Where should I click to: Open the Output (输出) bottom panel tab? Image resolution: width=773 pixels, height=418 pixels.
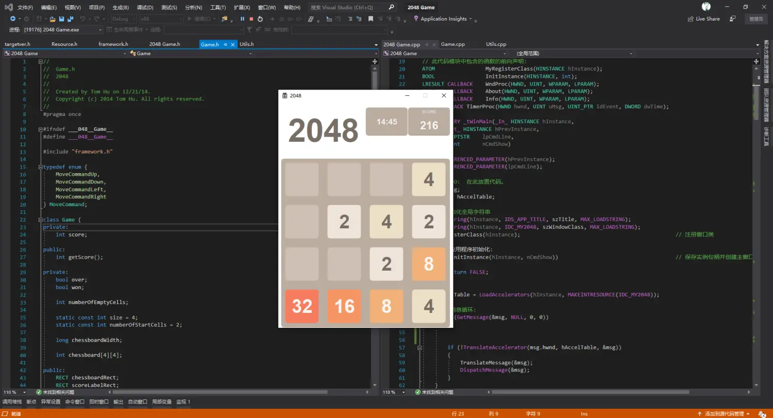point(119,402)
